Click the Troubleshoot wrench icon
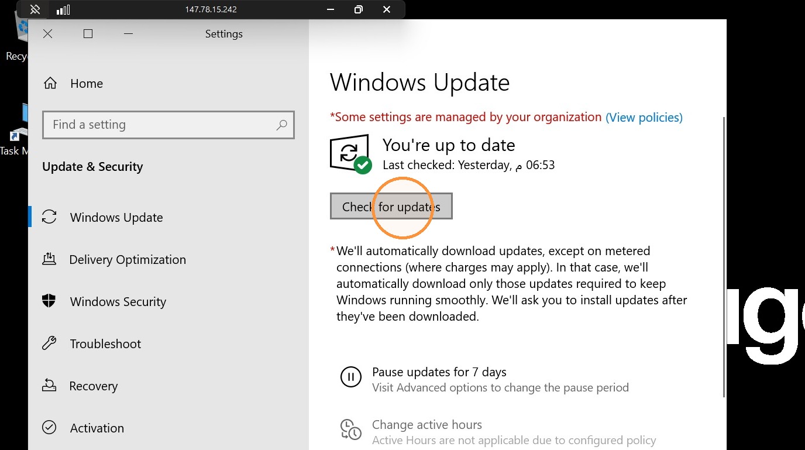 49,343
